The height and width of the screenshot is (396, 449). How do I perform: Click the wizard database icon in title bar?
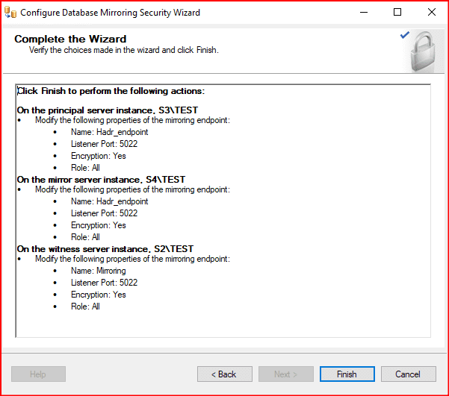click(x=10, y=13)
